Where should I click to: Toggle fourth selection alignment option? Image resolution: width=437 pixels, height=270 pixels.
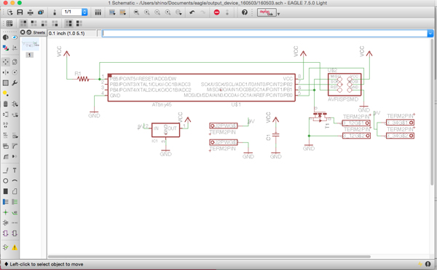pos(55,23)
